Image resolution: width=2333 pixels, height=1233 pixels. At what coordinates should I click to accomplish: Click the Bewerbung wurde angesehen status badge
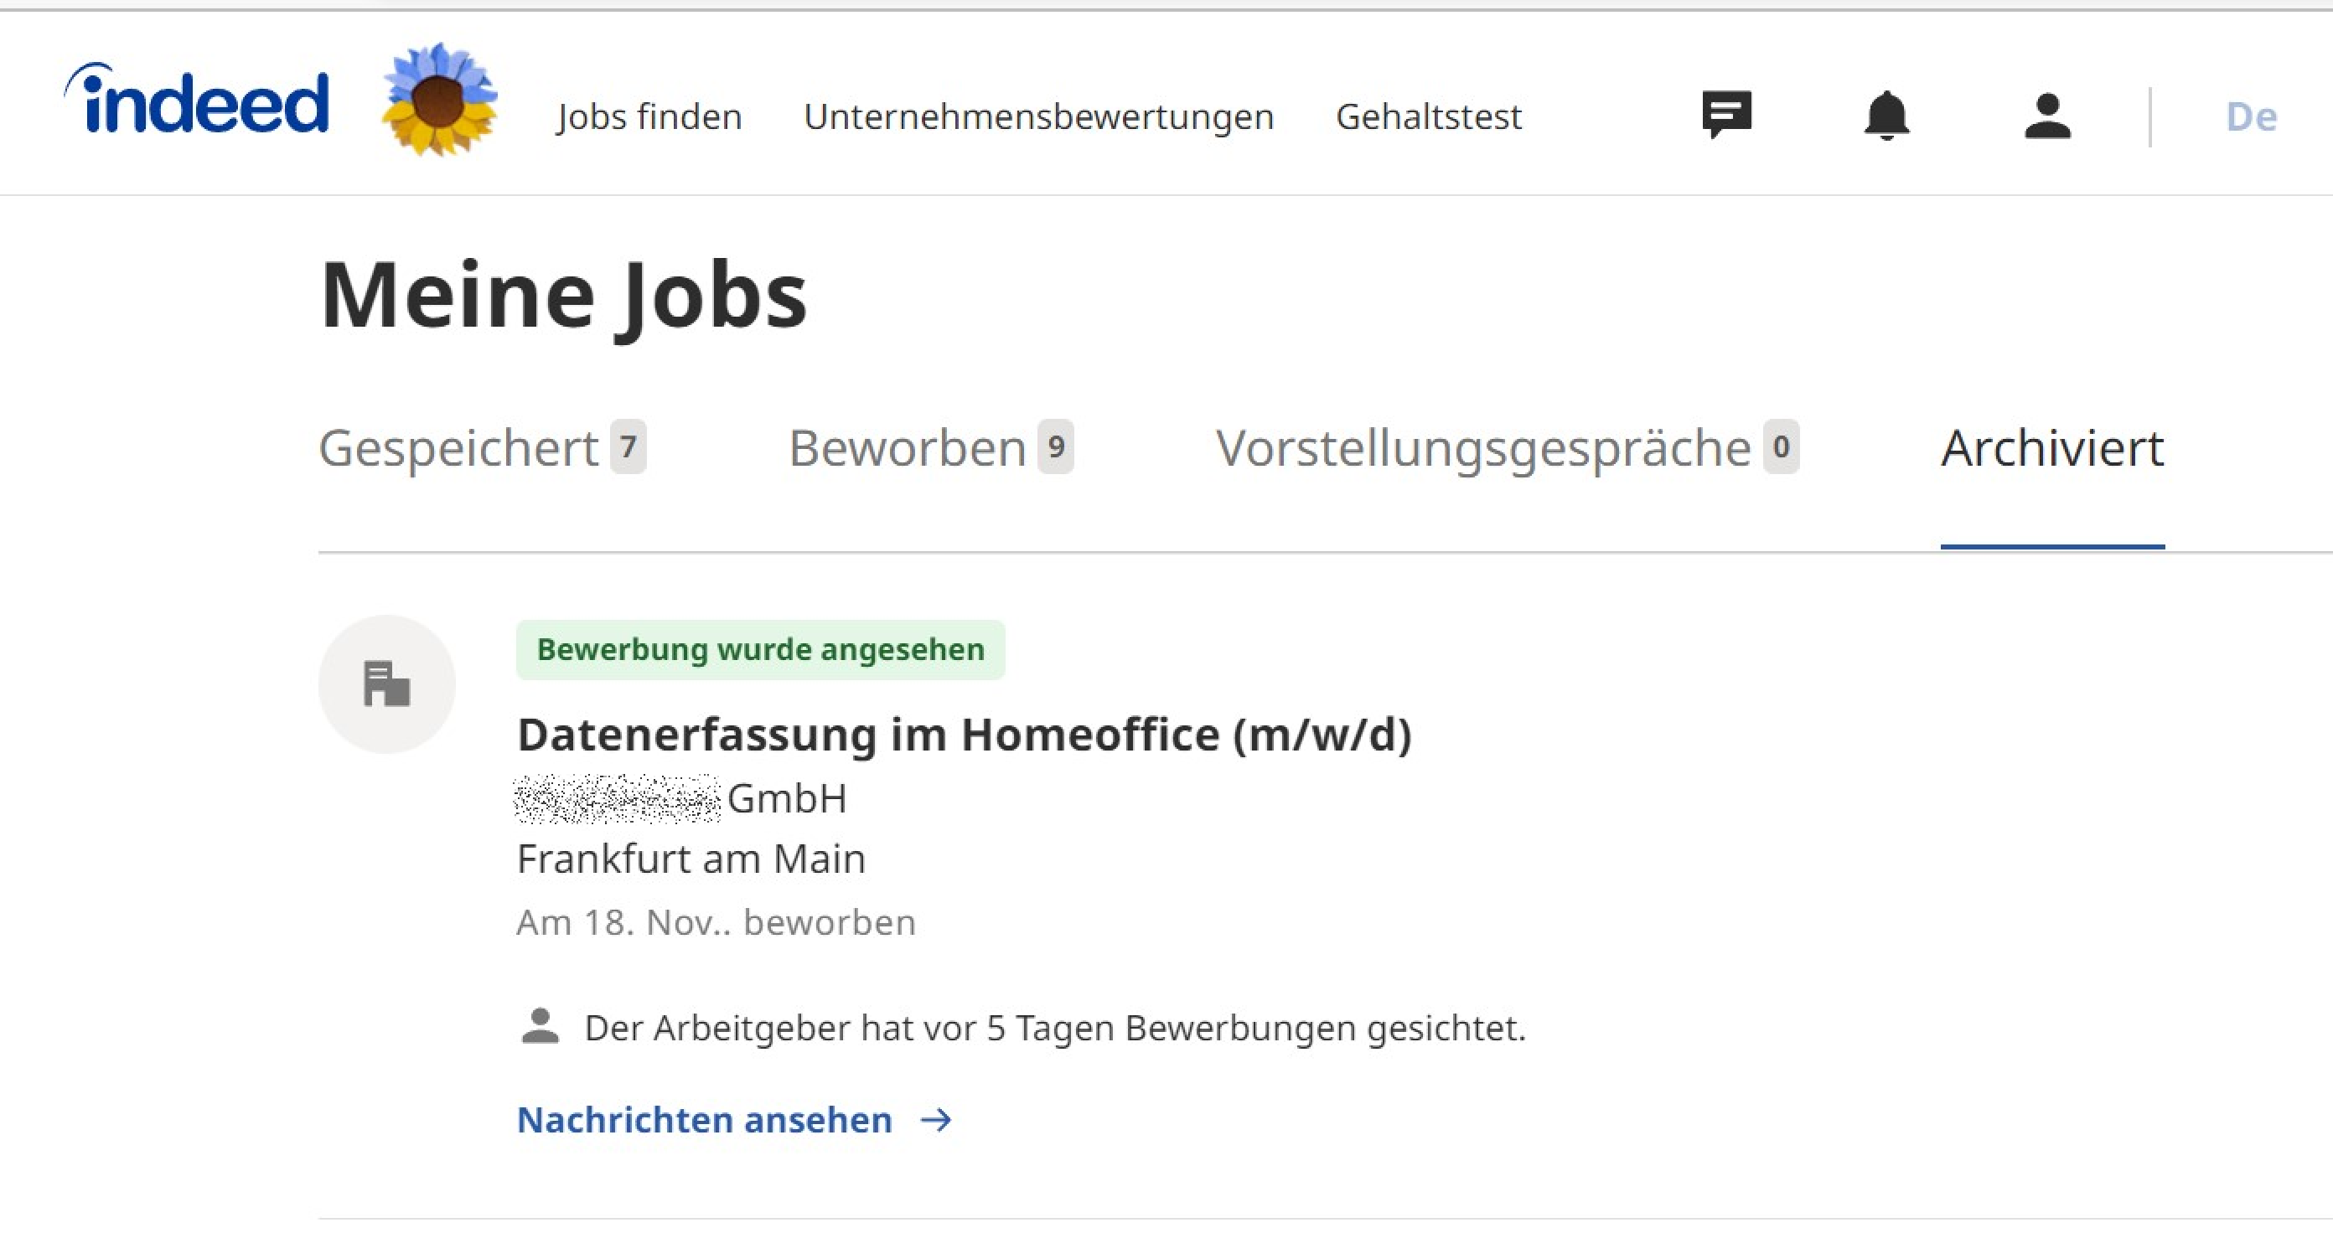click(760, 650)
